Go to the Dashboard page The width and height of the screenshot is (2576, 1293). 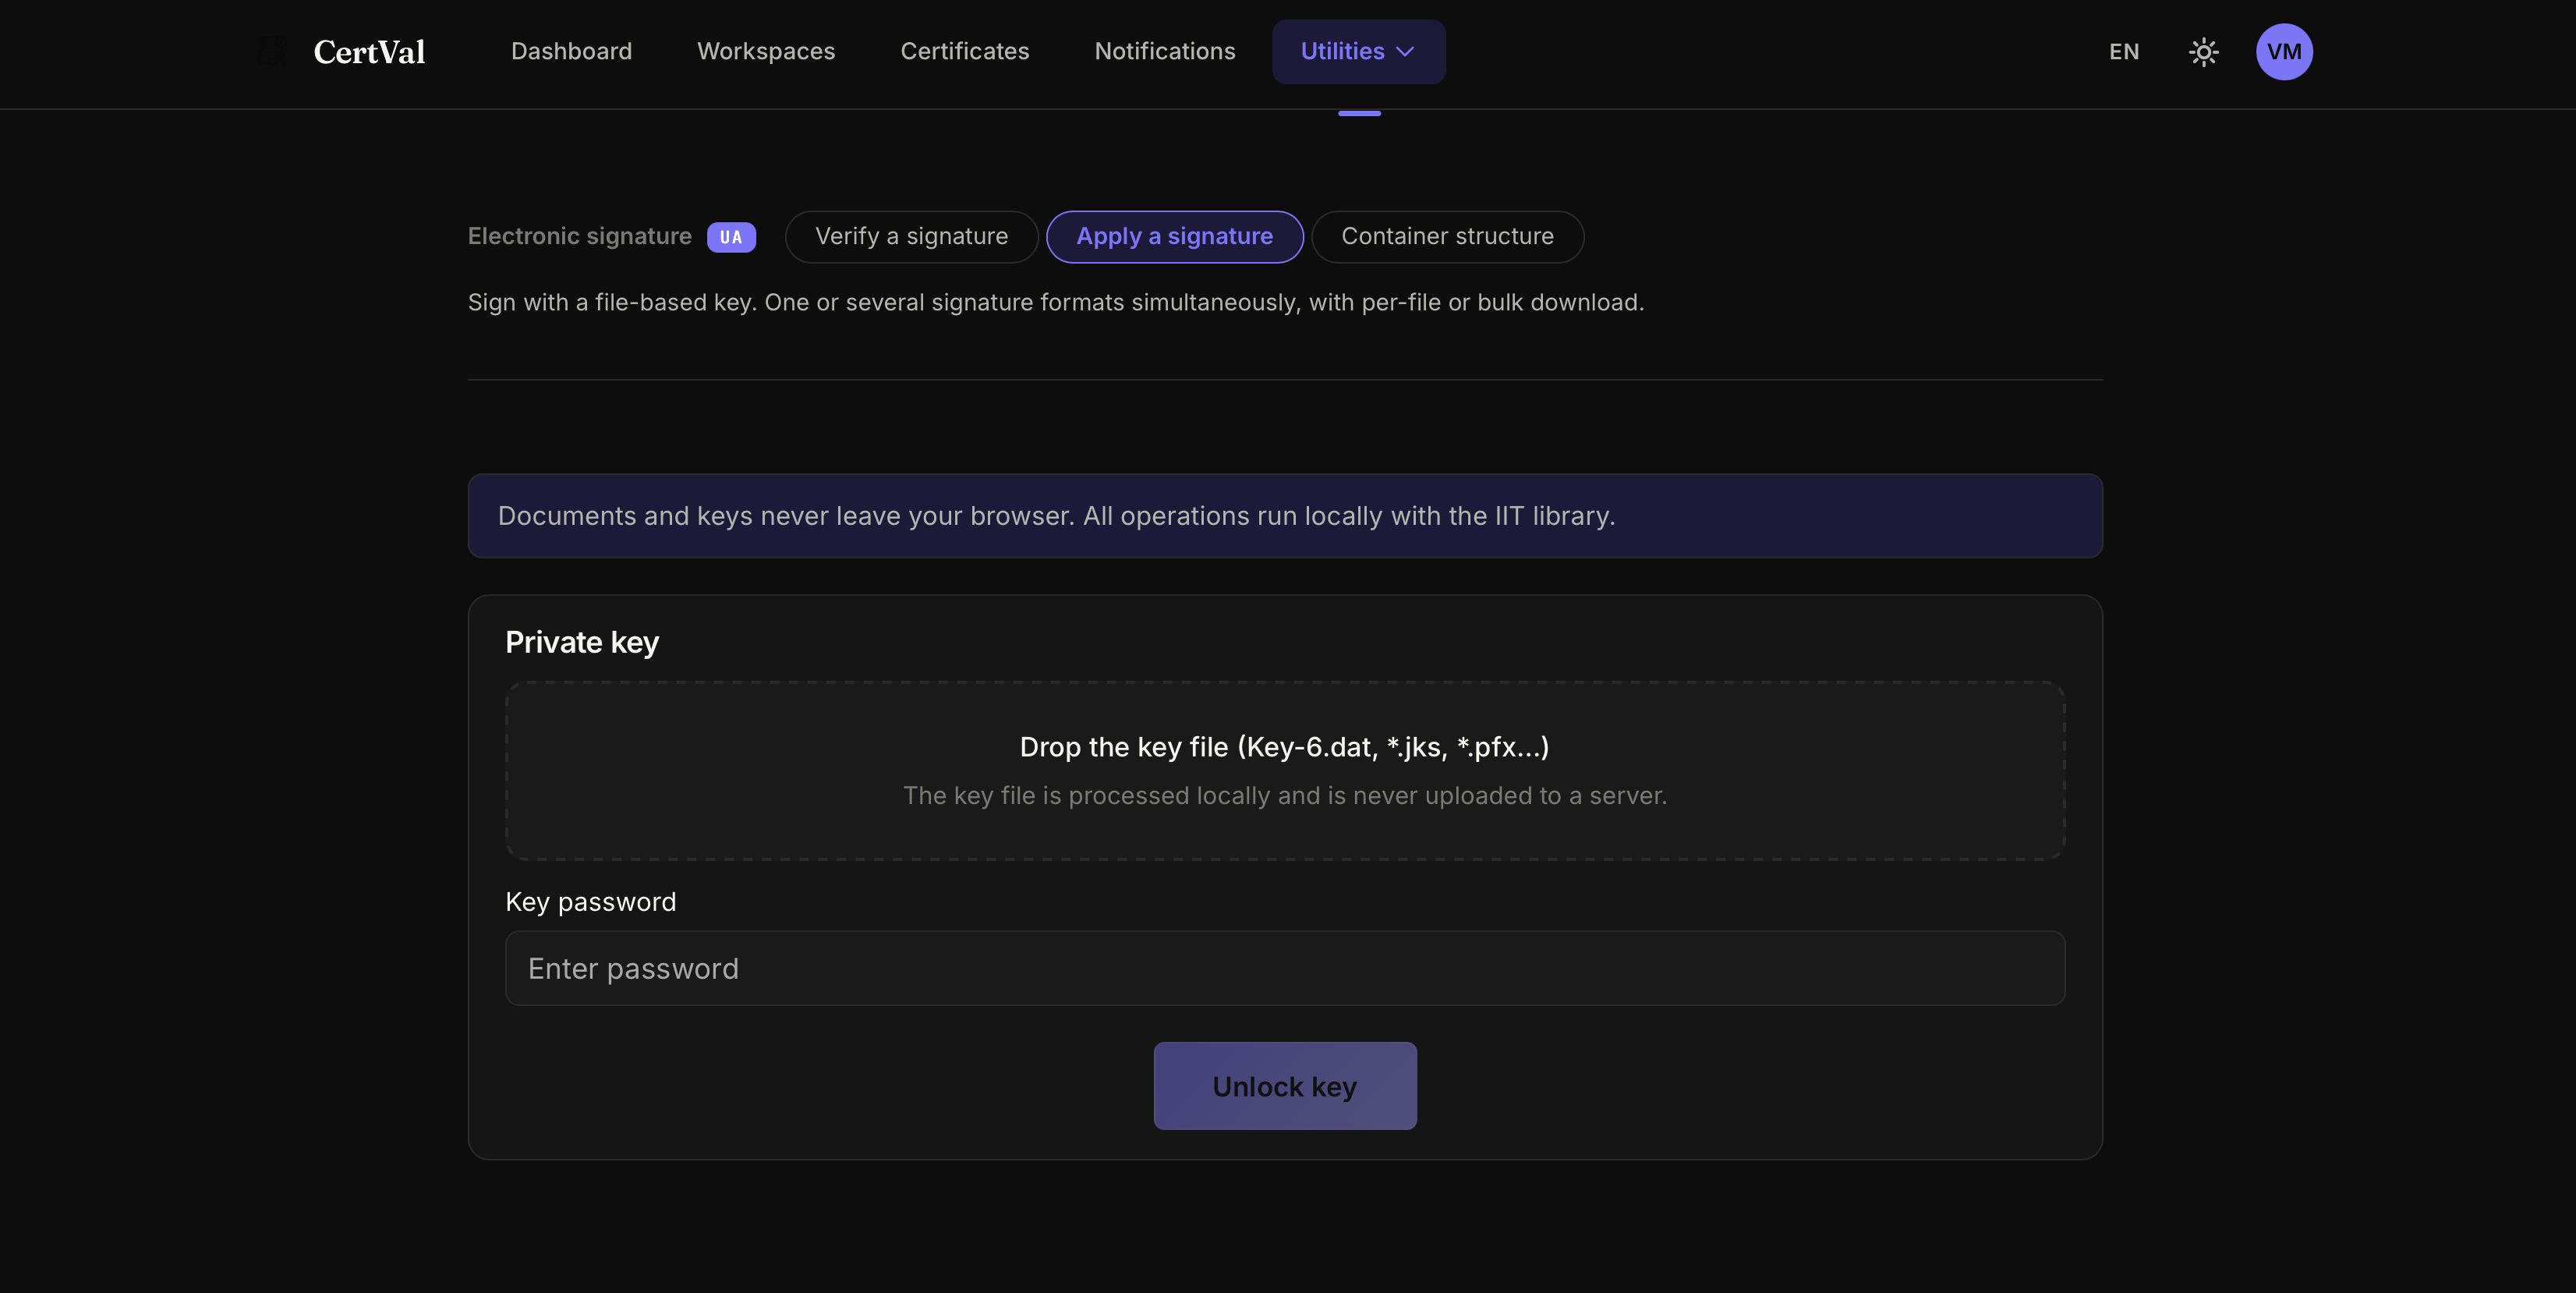[x=571, y=51]
